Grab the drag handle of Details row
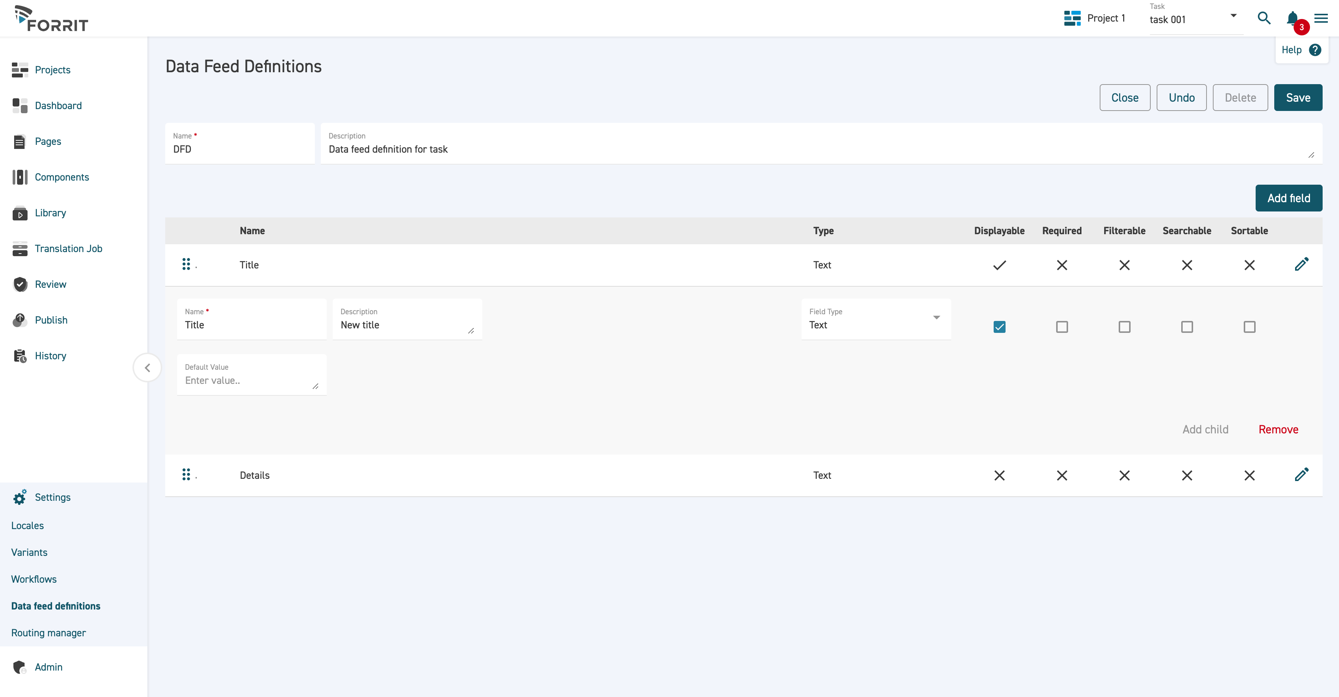Image resolution: width=1339 pixels, height=697 pixels. click(186, 475)
